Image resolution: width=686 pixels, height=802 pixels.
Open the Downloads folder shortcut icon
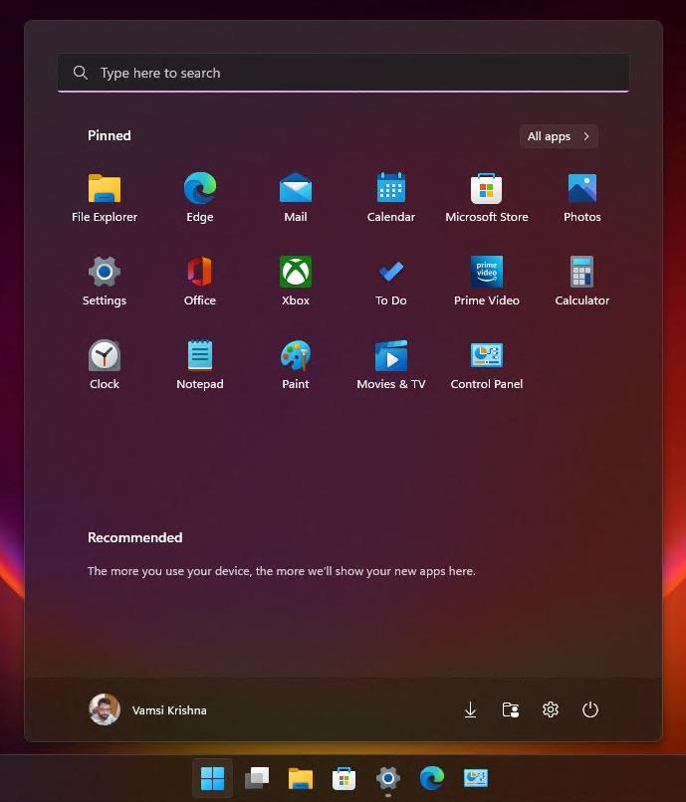coord(470,709)
